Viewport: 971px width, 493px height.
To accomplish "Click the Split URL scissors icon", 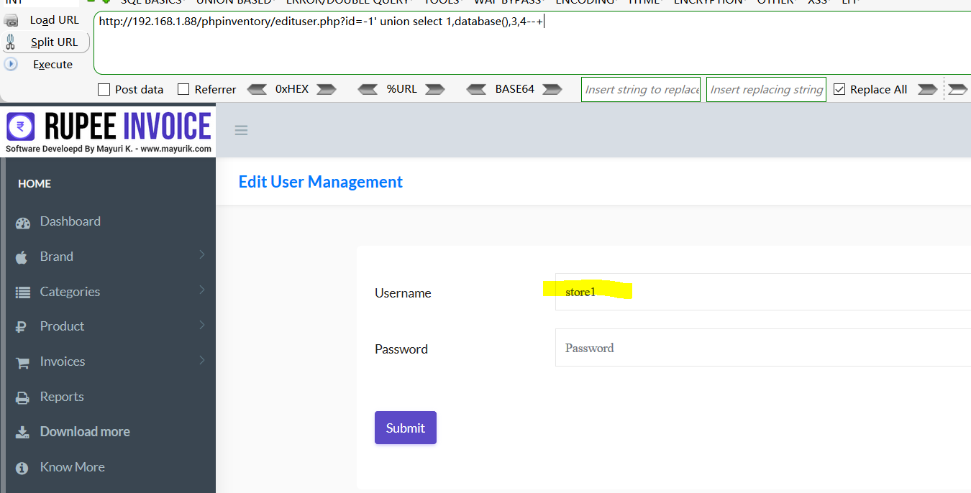I will (10, 42).
